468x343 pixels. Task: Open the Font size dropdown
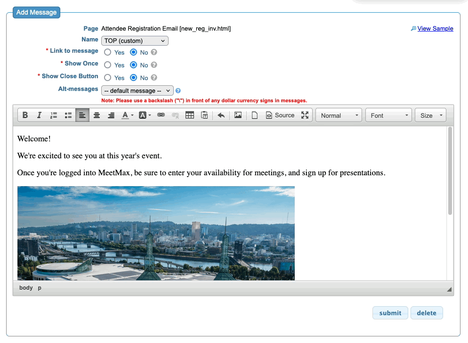click(430, 115)
